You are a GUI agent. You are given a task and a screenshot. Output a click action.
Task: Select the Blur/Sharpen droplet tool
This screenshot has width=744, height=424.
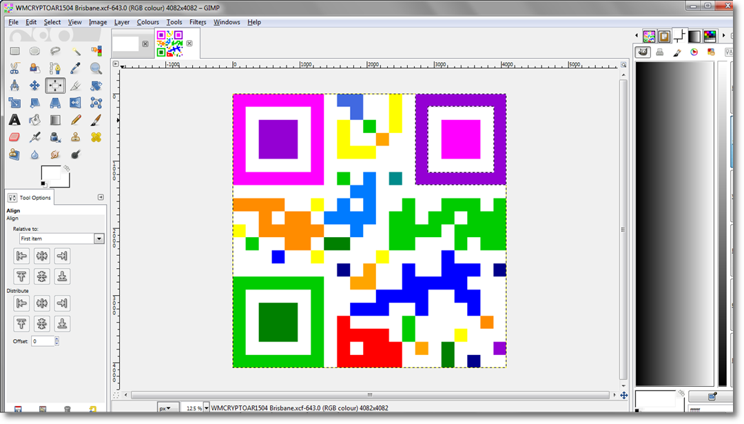point(34,154)
